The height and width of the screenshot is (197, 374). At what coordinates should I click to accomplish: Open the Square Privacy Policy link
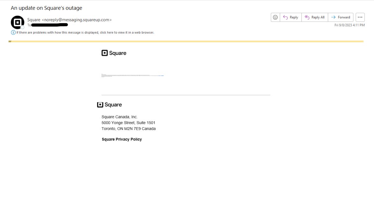(122, 139)
